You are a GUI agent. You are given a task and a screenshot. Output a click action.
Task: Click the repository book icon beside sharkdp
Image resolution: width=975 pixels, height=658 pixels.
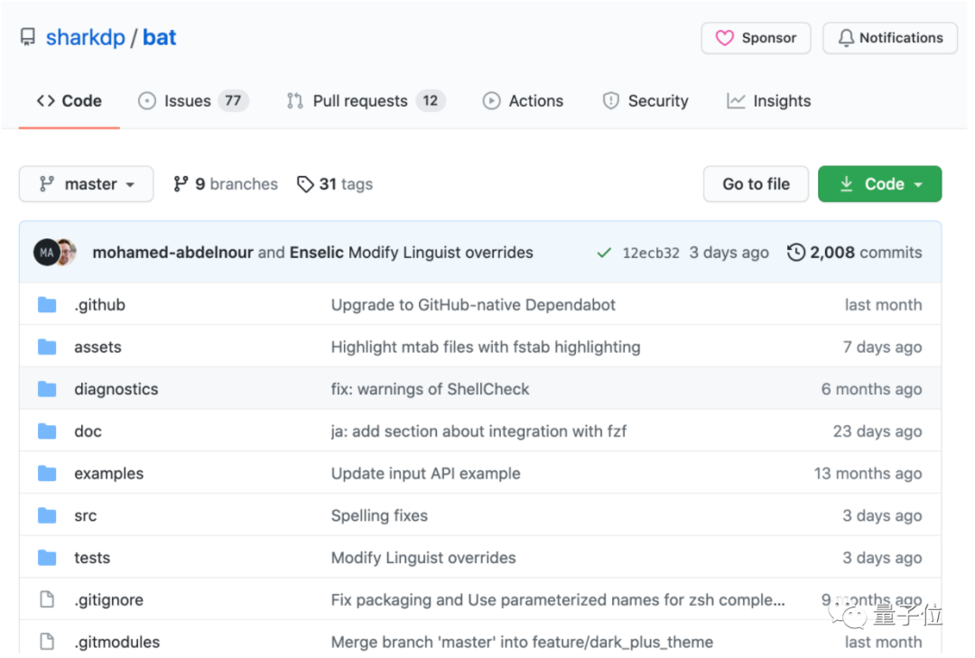tap(28, 37)
